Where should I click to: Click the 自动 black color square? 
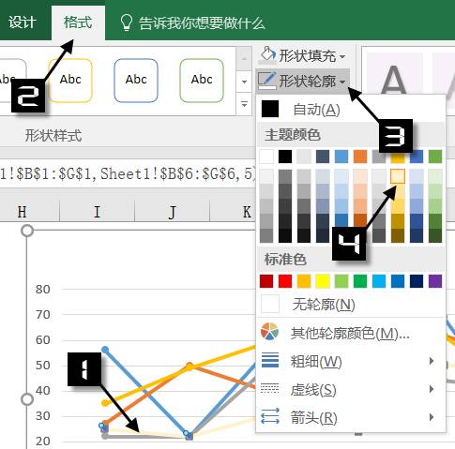pos(270,109)
